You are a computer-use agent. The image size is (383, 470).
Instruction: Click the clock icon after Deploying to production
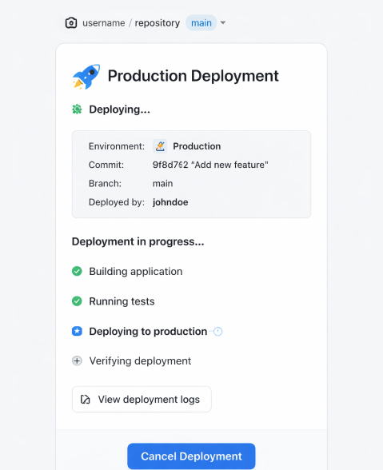point(217,332)
